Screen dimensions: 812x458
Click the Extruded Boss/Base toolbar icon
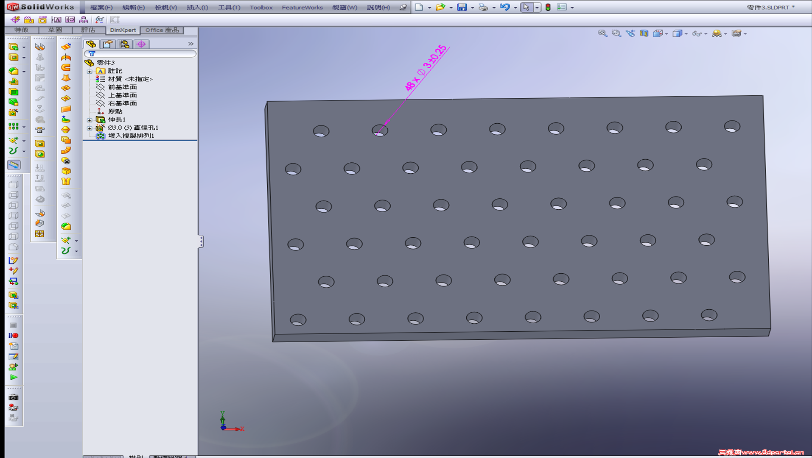click(14, 47)
